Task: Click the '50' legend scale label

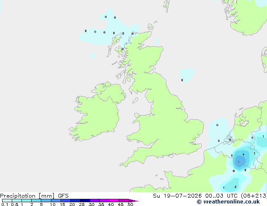Action: pyautogui.click(x=130, y=204)
